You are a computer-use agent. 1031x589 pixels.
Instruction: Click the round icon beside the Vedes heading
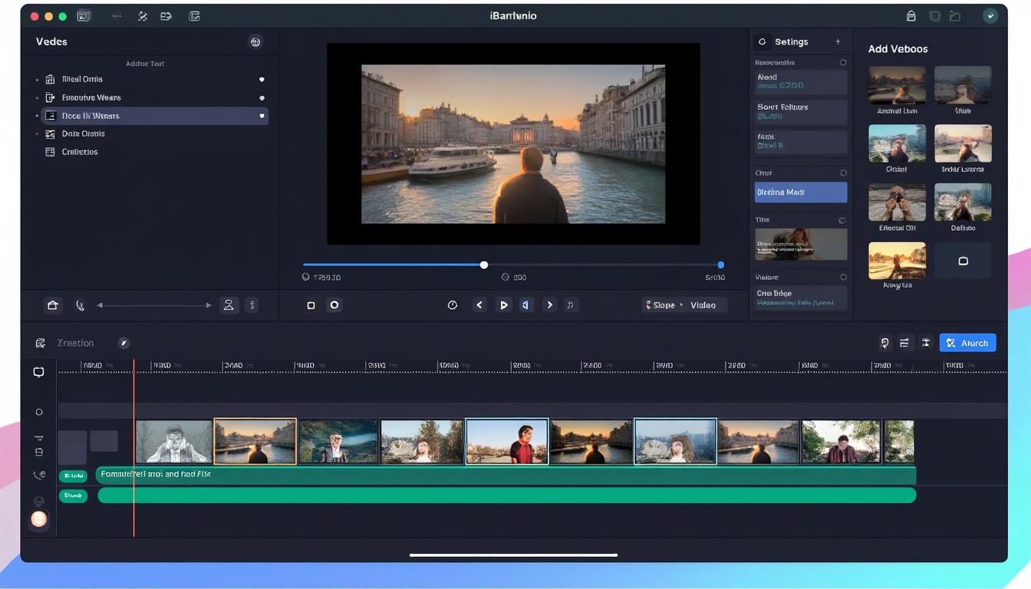(255, 42)
